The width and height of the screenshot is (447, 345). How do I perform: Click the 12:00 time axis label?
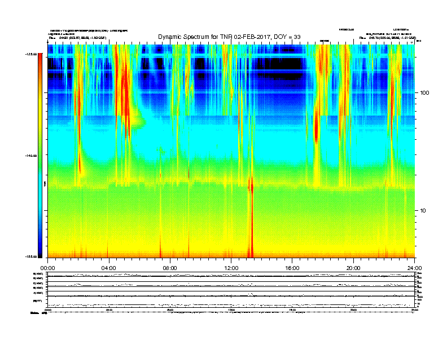231,268
